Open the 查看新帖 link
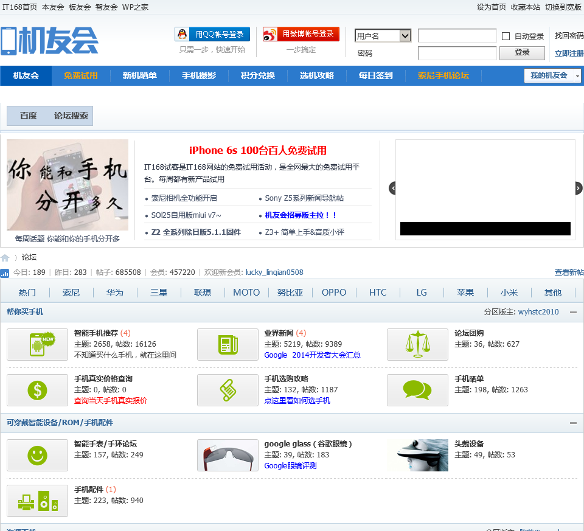Screen dimensions: 584x531 click(569, 272)
